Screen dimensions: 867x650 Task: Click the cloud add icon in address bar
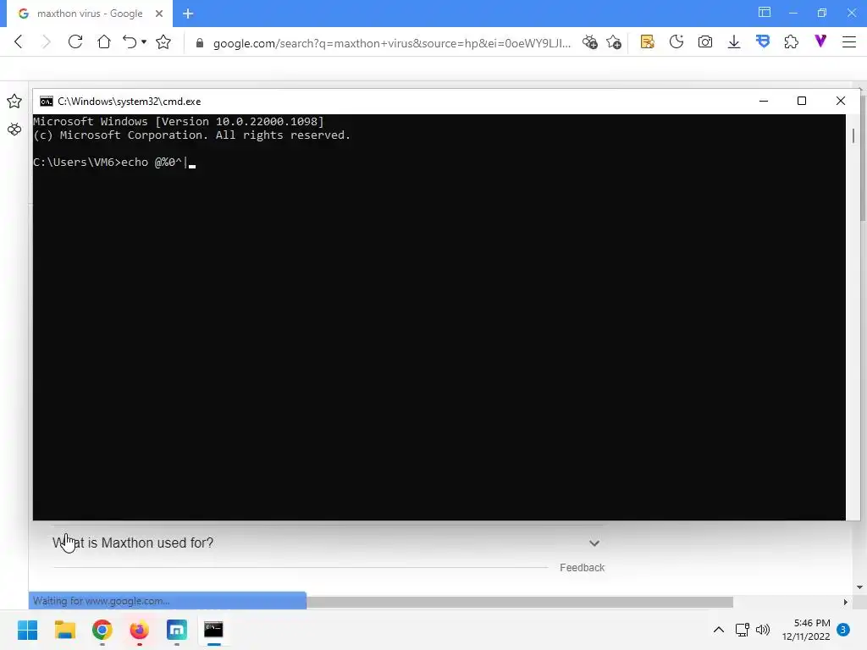tap(590, 42)
